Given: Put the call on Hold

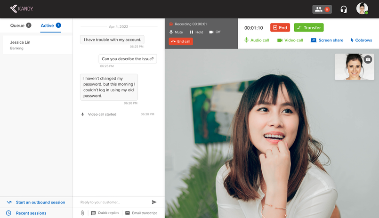Looking at the screenshot, I should [196, 32].
